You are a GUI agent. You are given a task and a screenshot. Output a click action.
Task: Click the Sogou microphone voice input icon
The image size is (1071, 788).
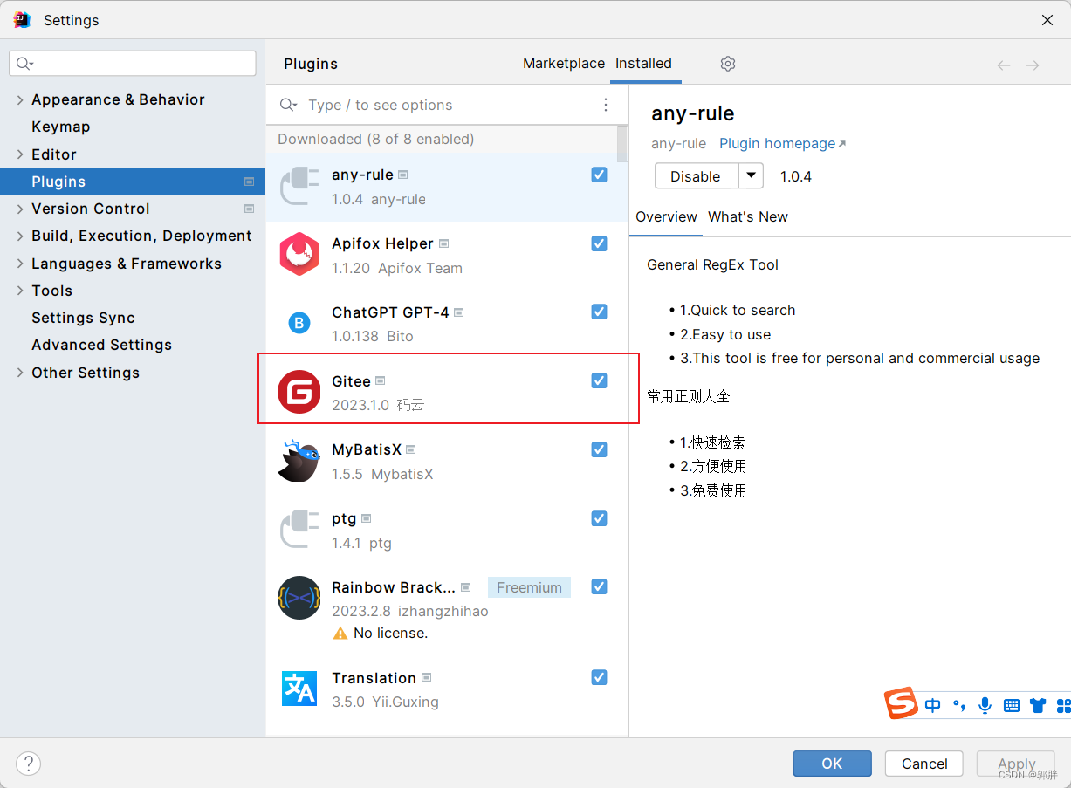tap(985, 705)
